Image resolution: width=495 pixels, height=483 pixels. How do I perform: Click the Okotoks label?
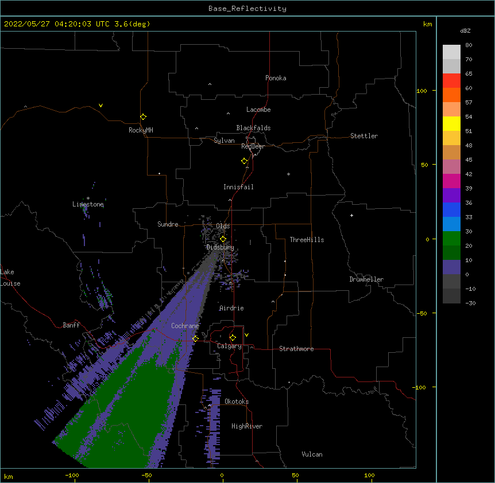pyautogui.click(x=237, y=402)
